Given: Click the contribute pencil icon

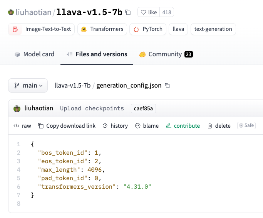Looking at the screenshot, I should point(169,126).
